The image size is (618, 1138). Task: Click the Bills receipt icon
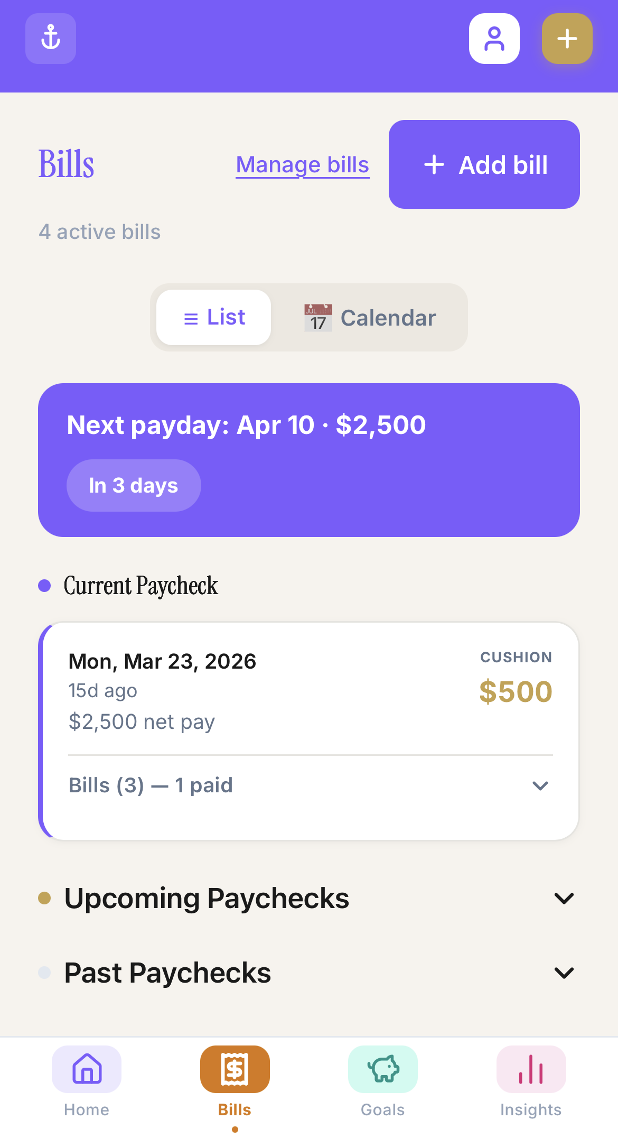click(x=235, y=1069)
